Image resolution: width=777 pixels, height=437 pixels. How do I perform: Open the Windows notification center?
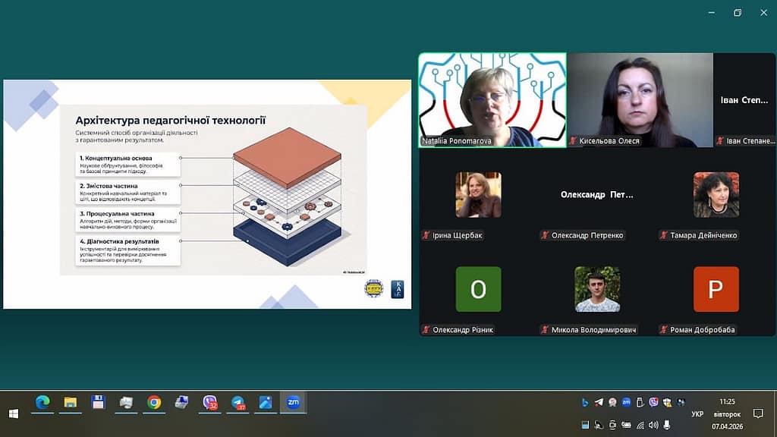(x=758, y=413)
